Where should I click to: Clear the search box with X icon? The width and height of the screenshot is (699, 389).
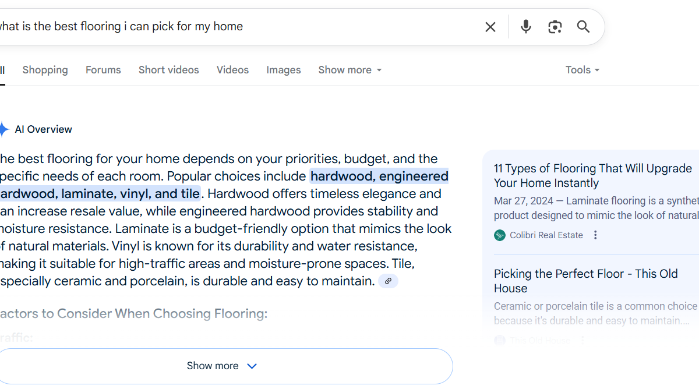click(x=490, y=27)
